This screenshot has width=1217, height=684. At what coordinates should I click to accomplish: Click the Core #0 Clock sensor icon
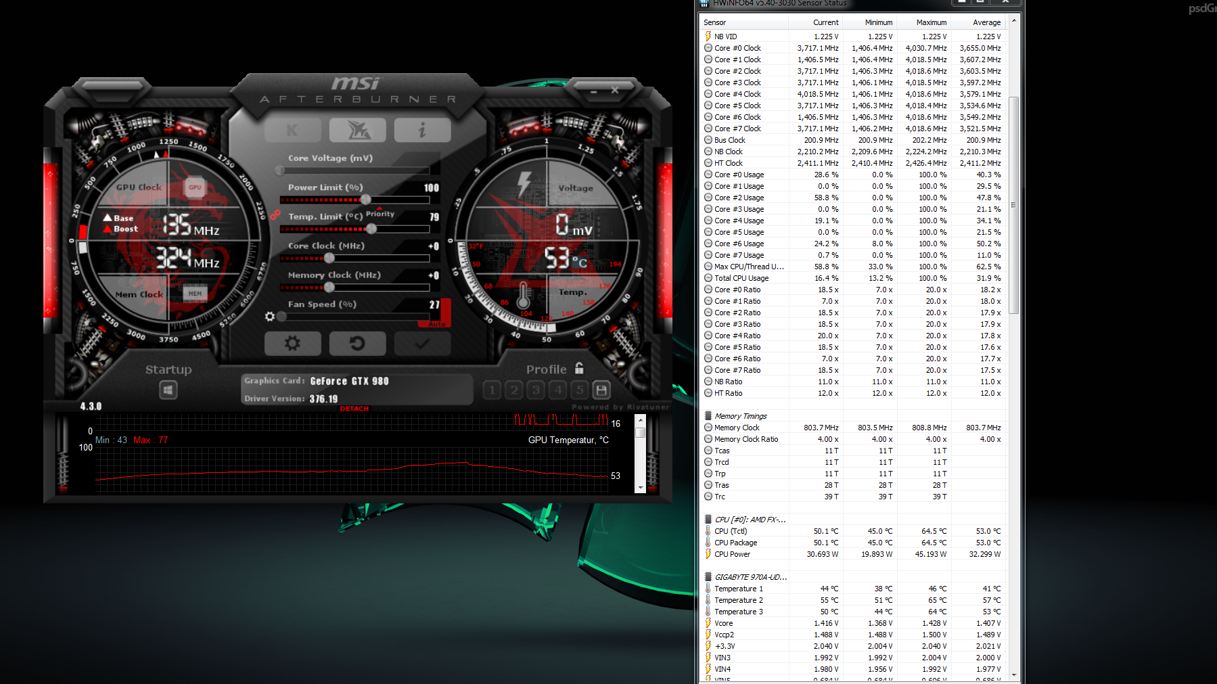click(708, 48)
